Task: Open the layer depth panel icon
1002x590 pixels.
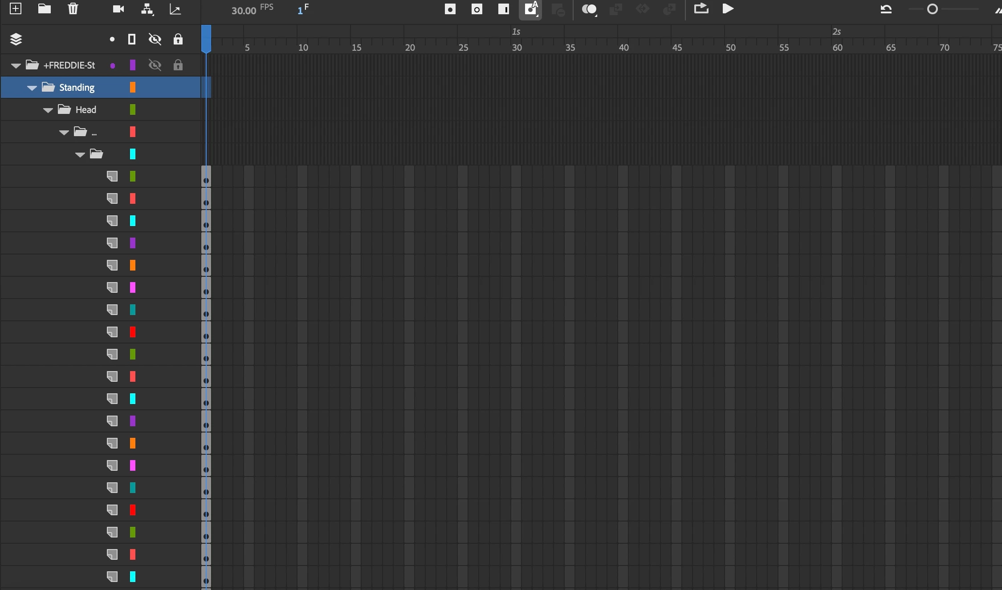Action: point(175,9)
